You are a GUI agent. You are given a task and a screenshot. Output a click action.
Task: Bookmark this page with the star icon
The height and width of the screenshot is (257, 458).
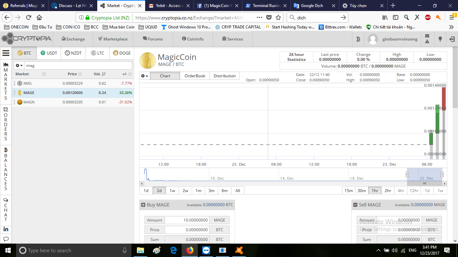click(278, 17)
